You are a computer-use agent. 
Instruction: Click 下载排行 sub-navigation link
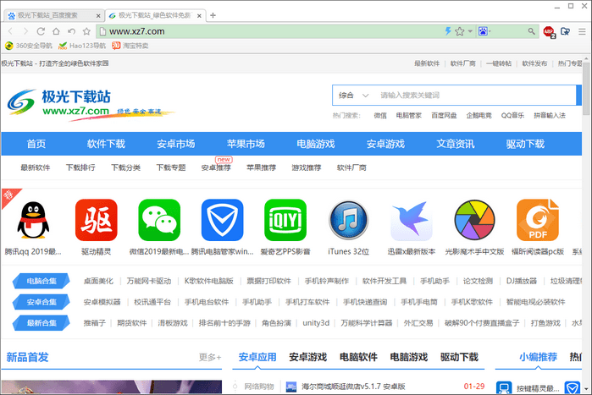tap(80, 167)
